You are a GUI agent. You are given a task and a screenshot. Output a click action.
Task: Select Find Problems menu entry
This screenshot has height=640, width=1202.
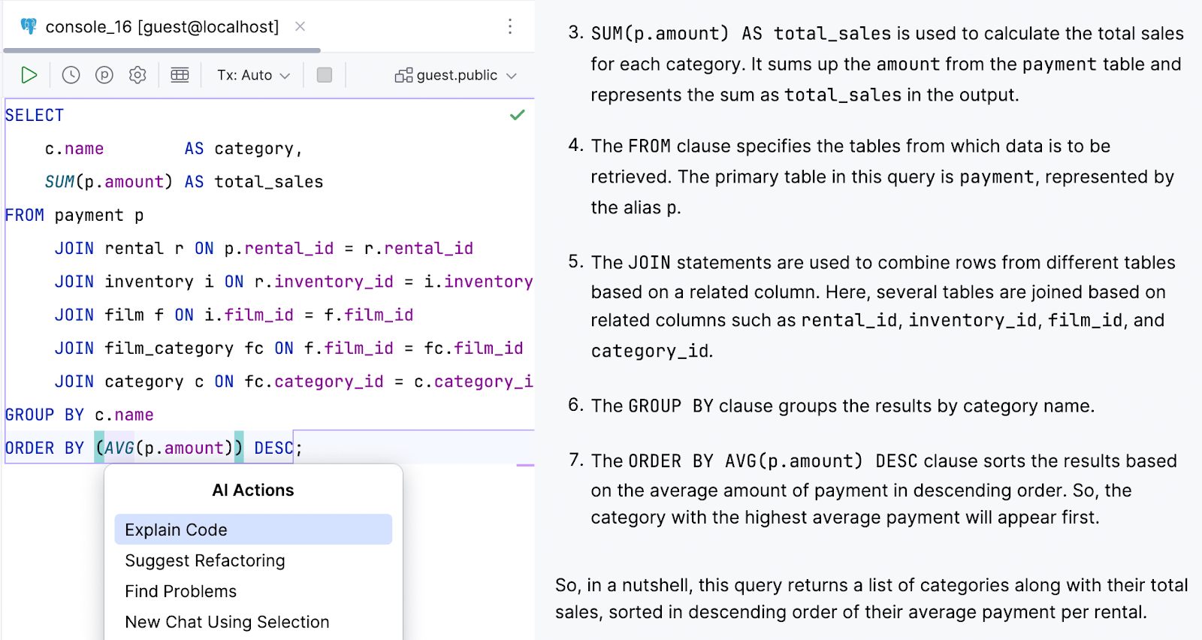pyautogui.click(x=180, y=591)
